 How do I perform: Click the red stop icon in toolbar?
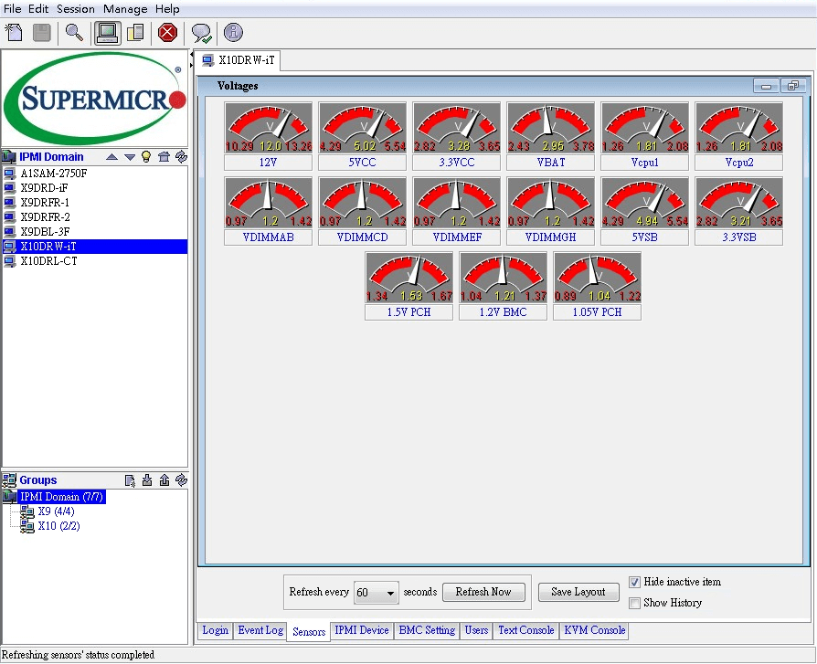pyautogui.click(x=167, y=33)
